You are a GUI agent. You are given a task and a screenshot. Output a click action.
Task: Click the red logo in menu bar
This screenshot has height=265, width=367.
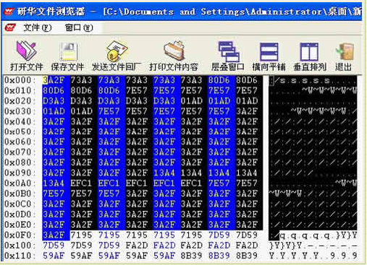pos(10,28)
